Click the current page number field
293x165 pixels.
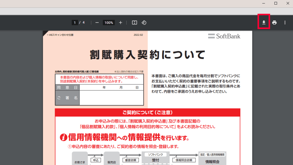point(75,23)
